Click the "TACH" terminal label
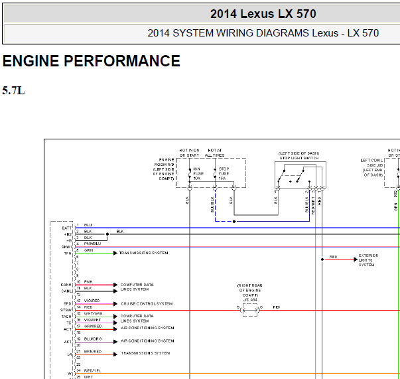Image resolution: width=400 pixels, height=379 pixels. (66, 317)
